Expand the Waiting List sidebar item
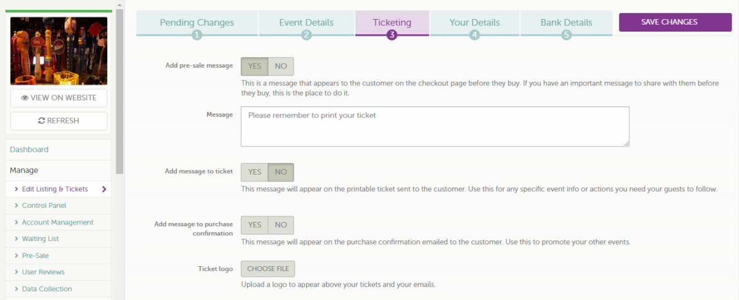This screenshot has height=300, width=739. pyautogui.click(x=58, y=239)
